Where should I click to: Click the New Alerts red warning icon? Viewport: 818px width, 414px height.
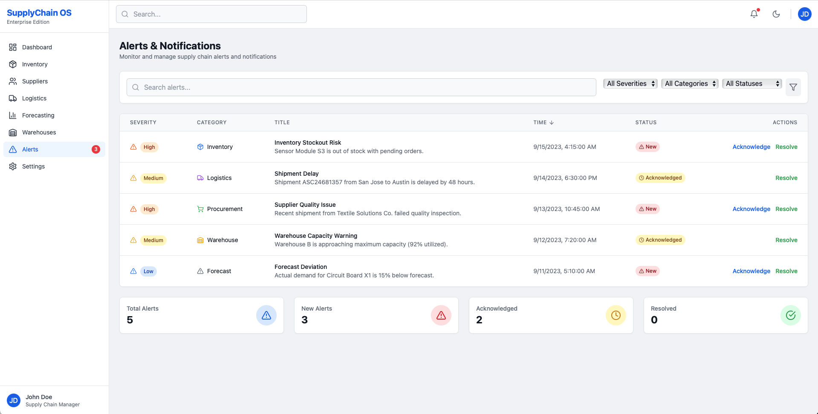(441, 315)
